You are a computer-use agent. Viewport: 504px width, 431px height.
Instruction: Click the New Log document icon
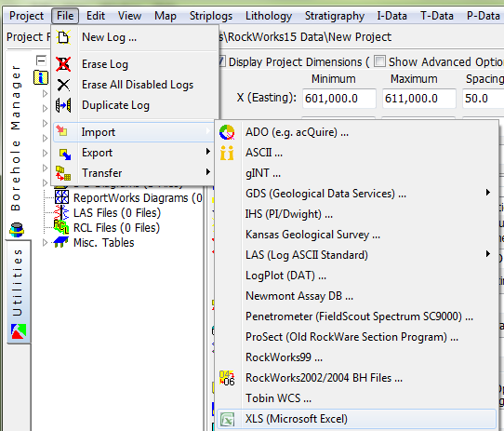(x=63, y=37)
